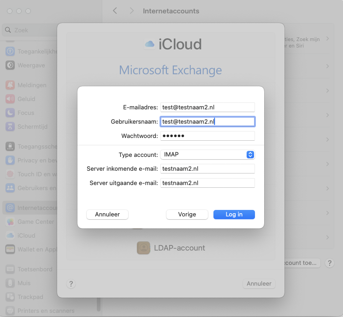
Task: Select the Focus moon icon
Action: click(10, 113)
